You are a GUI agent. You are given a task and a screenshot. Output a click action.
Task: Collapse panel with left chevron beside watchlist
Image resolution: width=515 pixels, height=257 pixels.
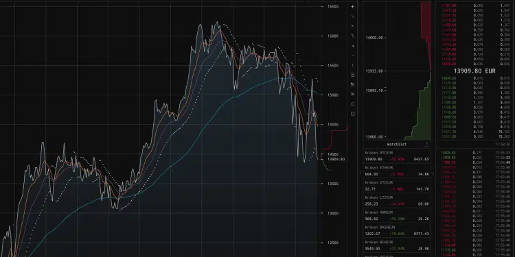(360, 173)
